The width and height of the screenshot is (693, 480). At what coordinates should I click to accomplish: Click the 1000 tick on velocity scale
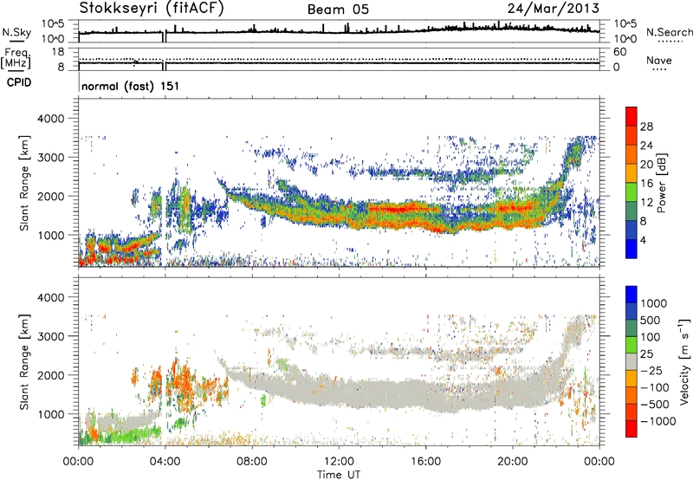coord(653,303)
